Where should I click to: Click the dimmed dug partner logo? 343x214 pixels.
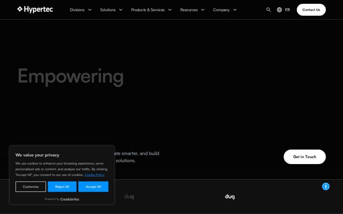[129, 197]
